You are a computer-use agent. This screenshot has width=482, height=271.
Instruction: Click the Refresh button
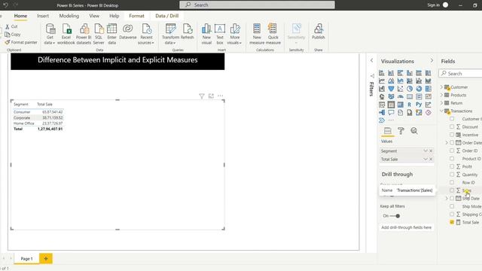187,32
